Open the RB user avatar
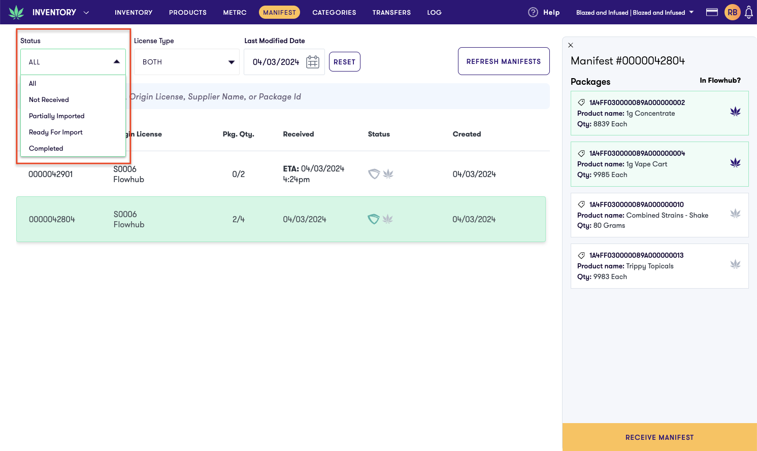 coord(732,12)
